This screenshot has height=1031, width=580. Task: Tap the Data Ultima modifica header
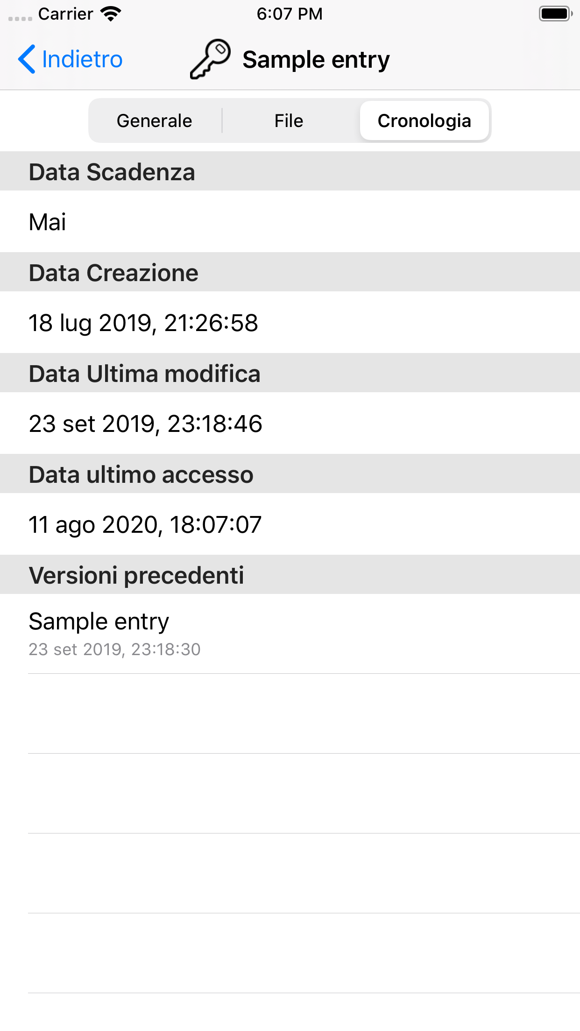pyautogui.click(x=145, y=373)
